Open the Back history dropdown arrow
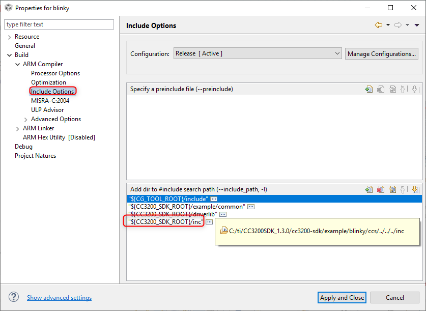Viewport: 426px width, 311px height. [388, 25]
